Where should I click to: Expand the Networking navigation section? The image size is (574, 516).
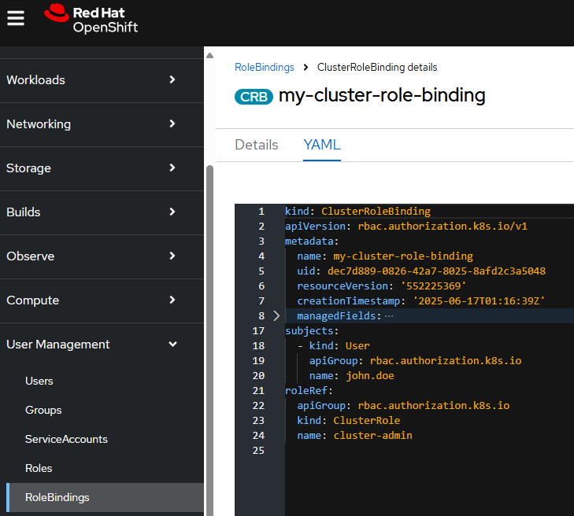(102, 124)
